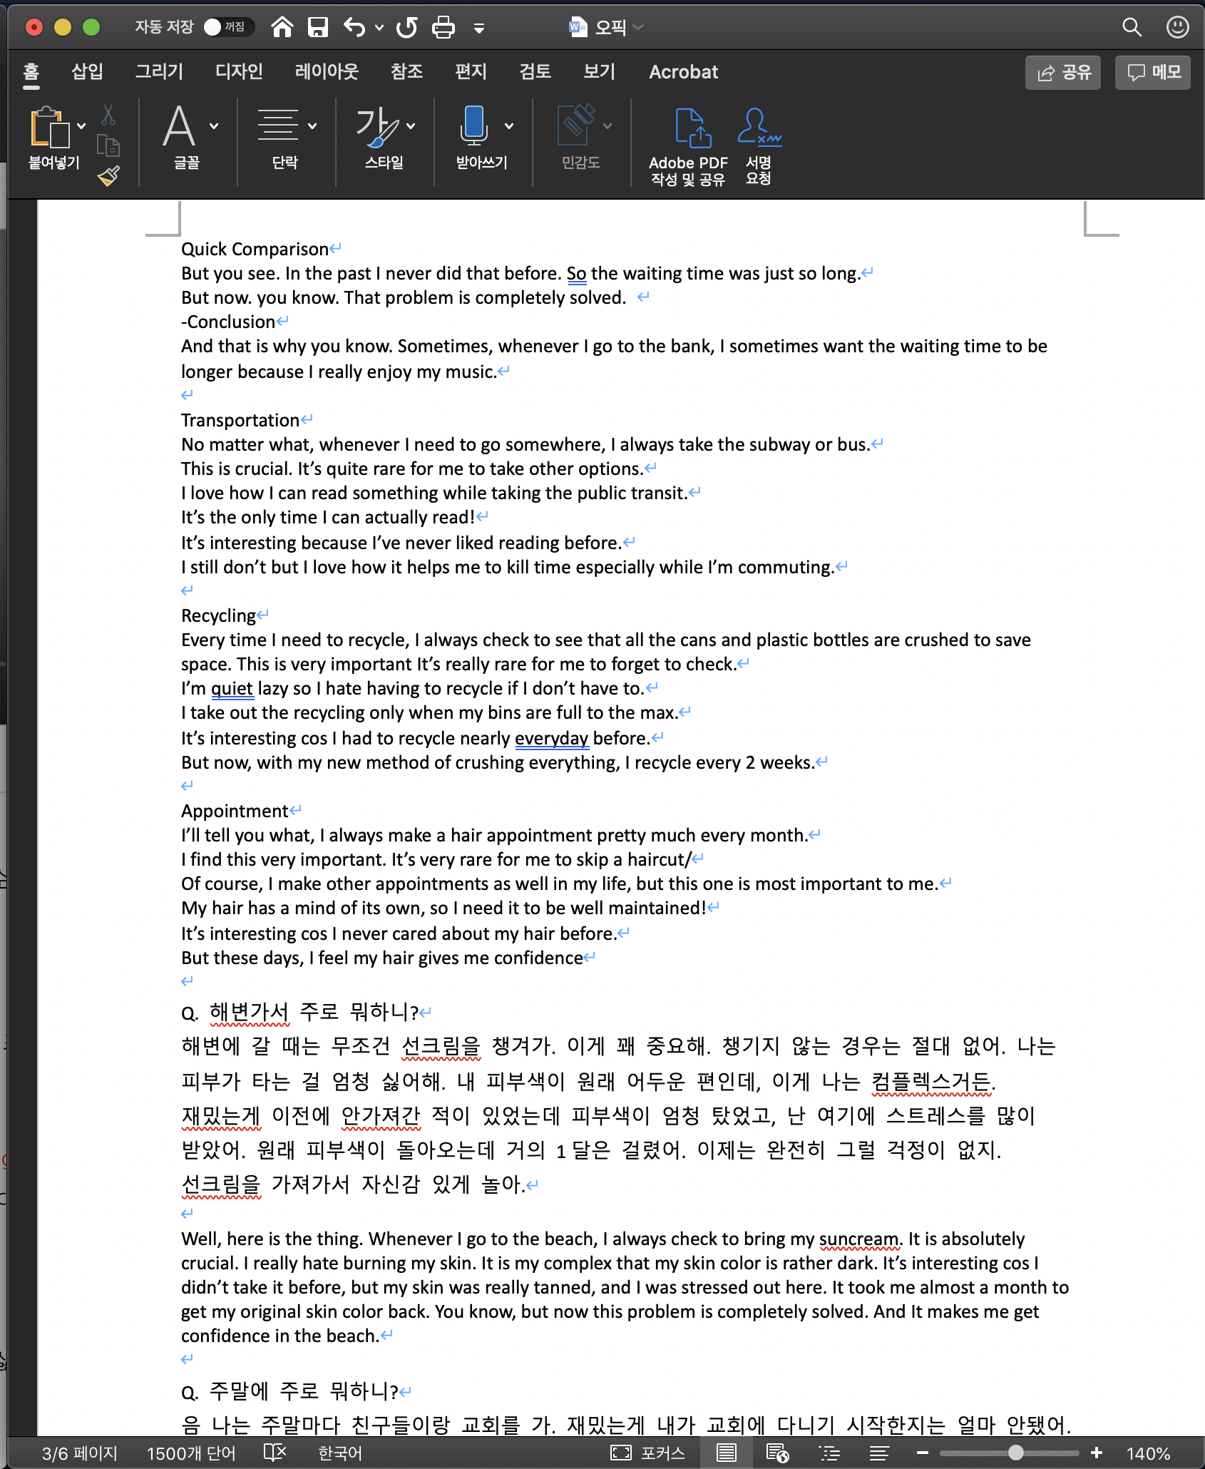The image size is (1205, 1469).
Task: Open spelling check icon in status bar
Action: (275, 1453)
